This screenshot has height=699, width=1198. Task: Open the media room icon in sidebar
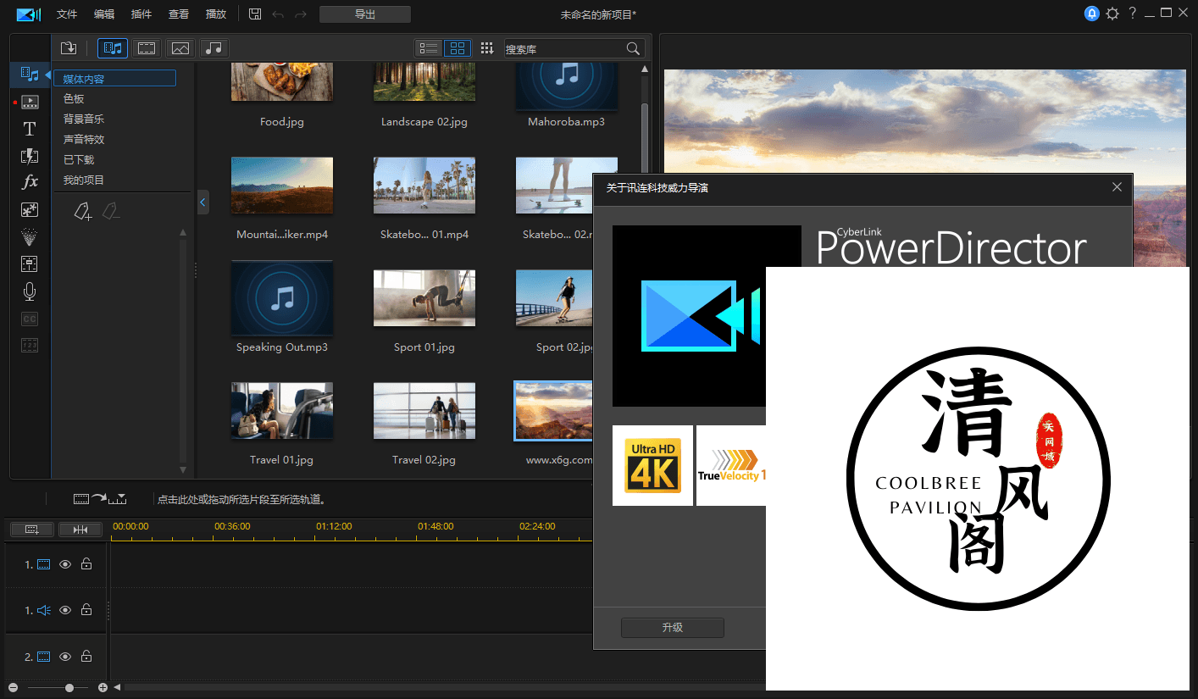click(30, 75)
